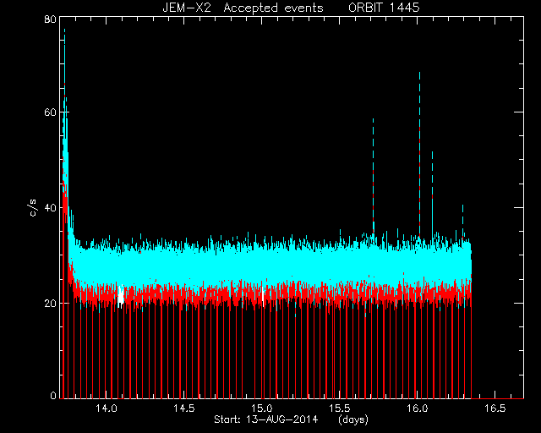The image size is (541, 433).
Task: Click the ORBIT 1445 label
Action: [x=384, y=8]
